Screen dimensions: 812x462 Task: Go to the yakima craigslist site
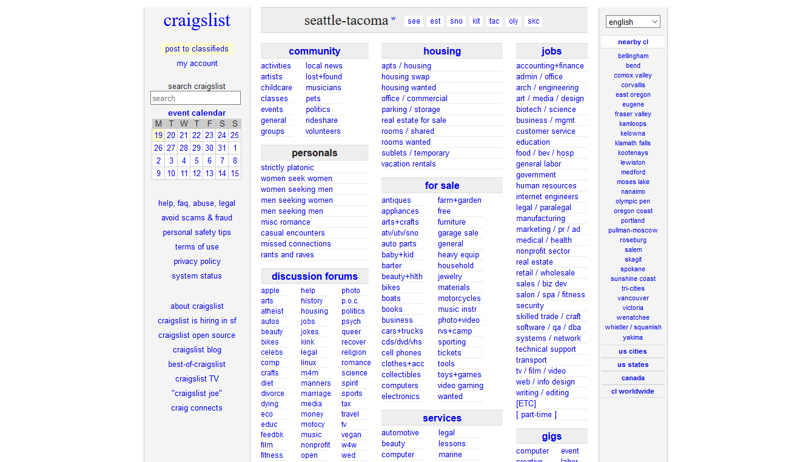[632, 338]
